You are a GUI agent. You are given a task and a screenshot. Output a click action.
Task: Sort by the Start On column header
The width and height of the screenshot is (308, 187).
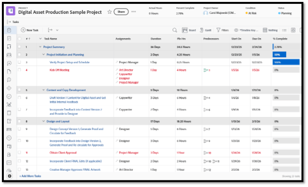click(236, 39)
